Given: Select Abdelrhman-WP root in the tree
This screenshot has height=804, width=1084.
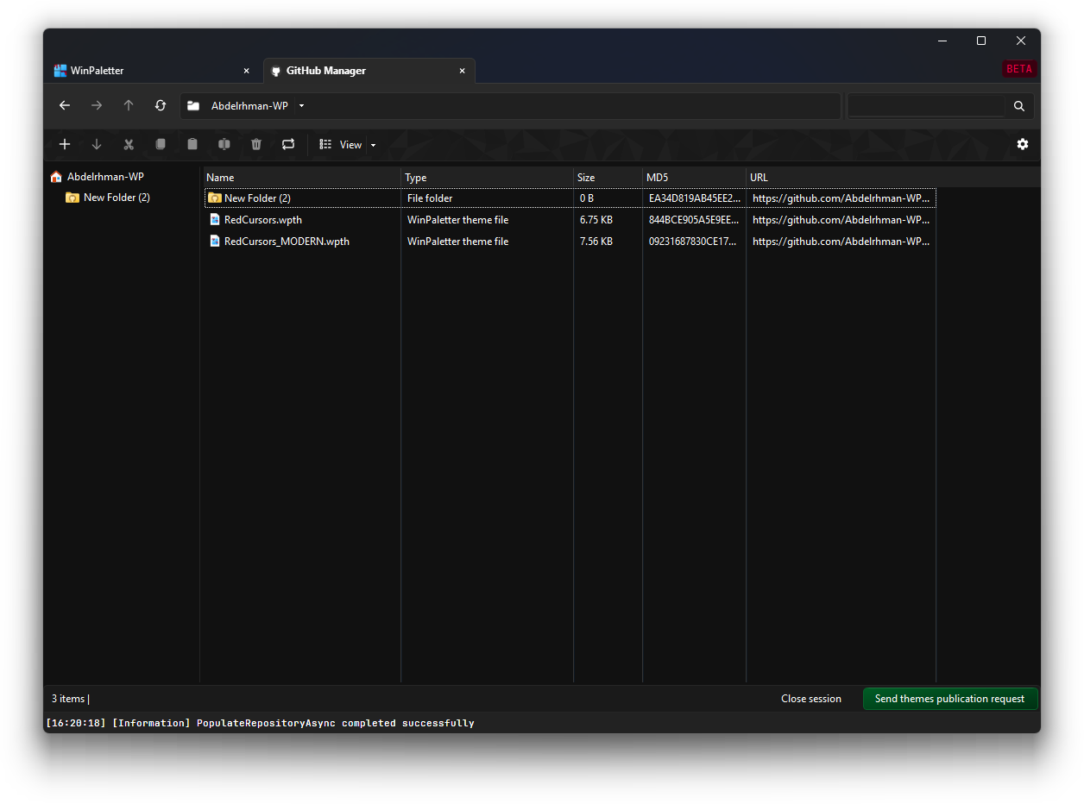Looking at the screenshot, I should point(105,177).
